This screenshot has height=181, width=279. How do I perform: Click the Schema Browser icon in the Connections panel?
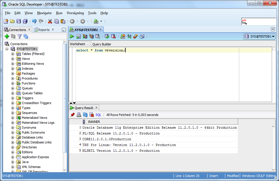tap(26, 36)
